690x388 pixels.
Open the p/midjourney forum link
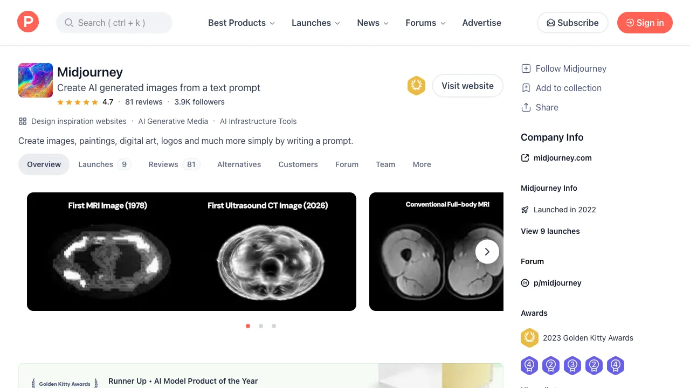pos(557,283)
